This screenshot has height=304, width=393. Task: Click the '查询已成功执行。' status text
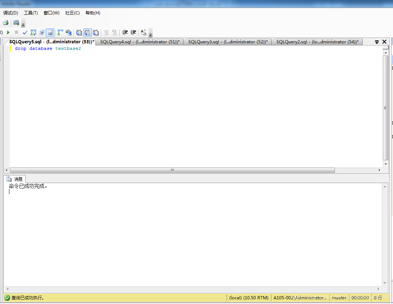point(28,298)
